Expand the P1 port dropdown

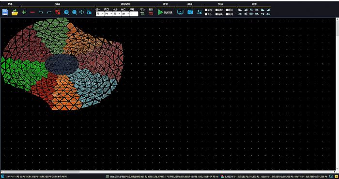tap(108, 14)
